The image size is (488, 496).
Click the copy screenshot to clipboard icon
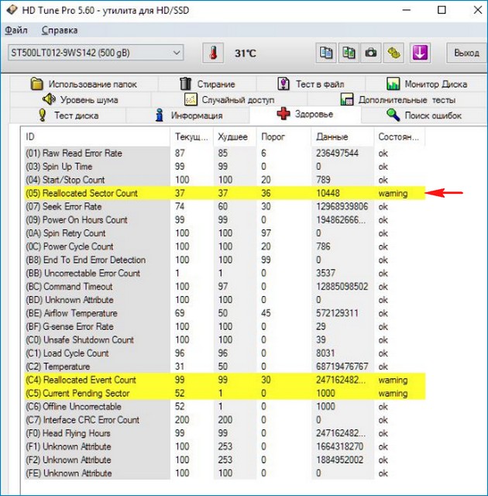[x=349, y=53]
